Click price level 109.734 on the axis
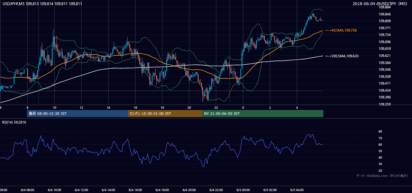 coord(385,35)
